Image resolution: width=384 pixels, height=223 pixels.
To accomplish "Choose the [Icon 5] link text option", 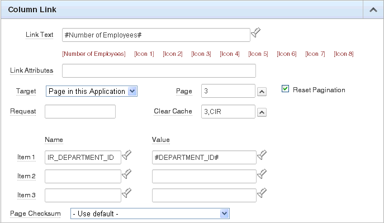I will coord(258,54).
